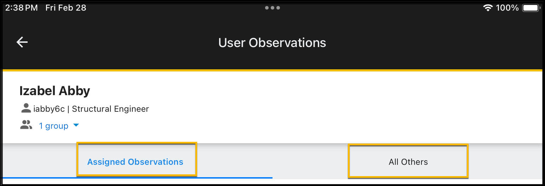The image size is (545, 186).
Task: Click the User Observations page title
Action: pyautogui.click(x=272, y=43)
